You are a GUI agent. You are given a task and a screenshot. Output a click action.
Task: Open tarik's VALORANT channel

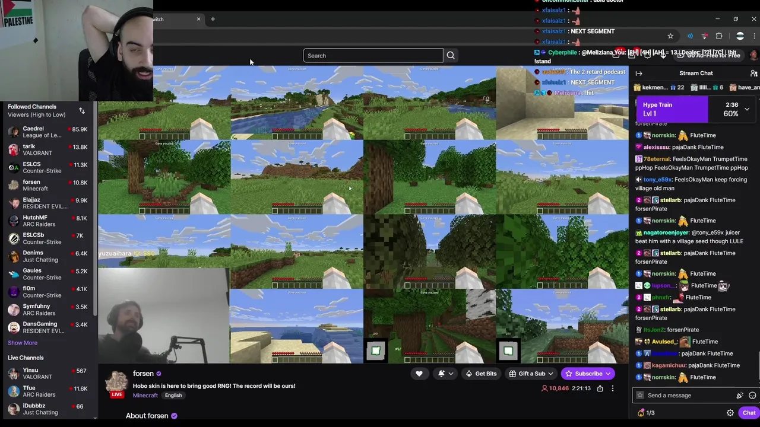coord(47,150)
